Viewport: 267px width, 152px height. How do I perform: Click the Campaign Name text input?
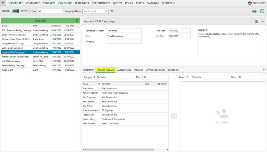[x=93, y=11]
